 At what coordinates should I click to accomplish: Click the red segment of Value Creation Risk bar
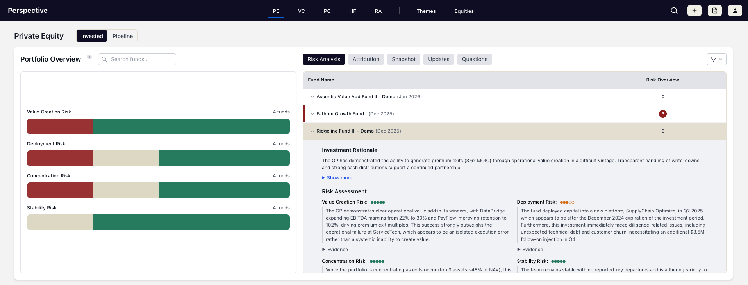(x=60, y=126)
